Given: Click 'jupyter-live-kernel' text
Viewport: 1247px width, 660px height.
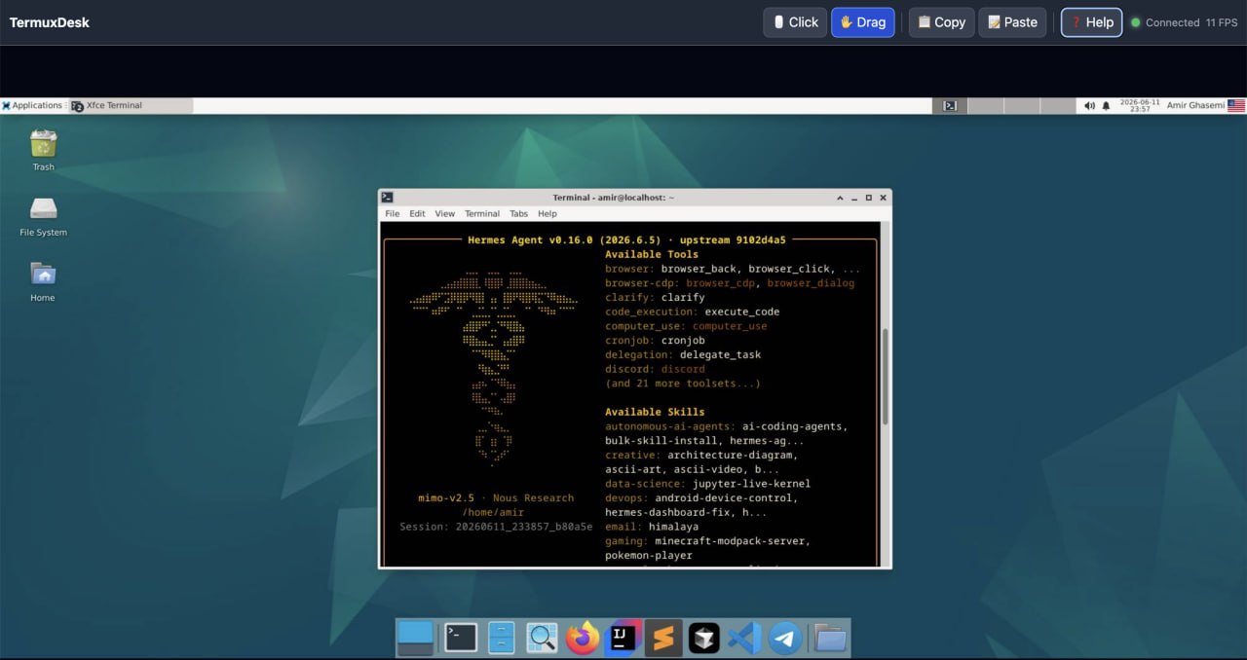Looking at the screenshot, I should [x=751, y=484].
